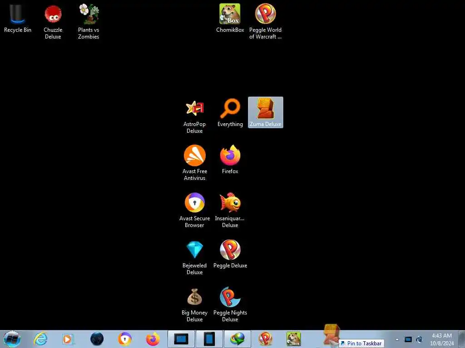465x348 pixels.
Task: Click the Show desktop strip at taskbar end
Action: coord(462,339)
